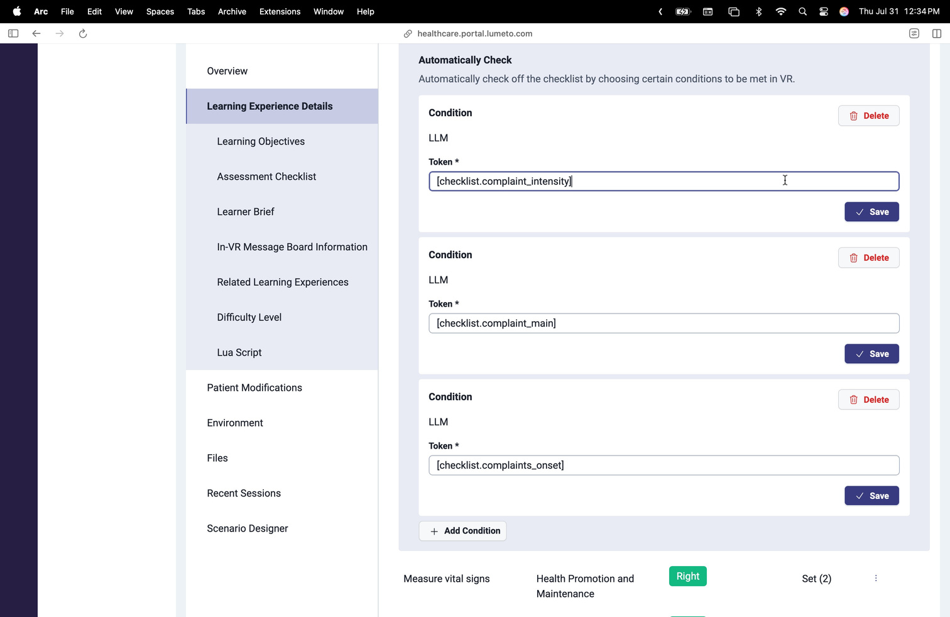Viewport: 950px width, 617px height.
Task: Open the three-dot menu for Measure vital signs
Action: click(x=876, y=578)
